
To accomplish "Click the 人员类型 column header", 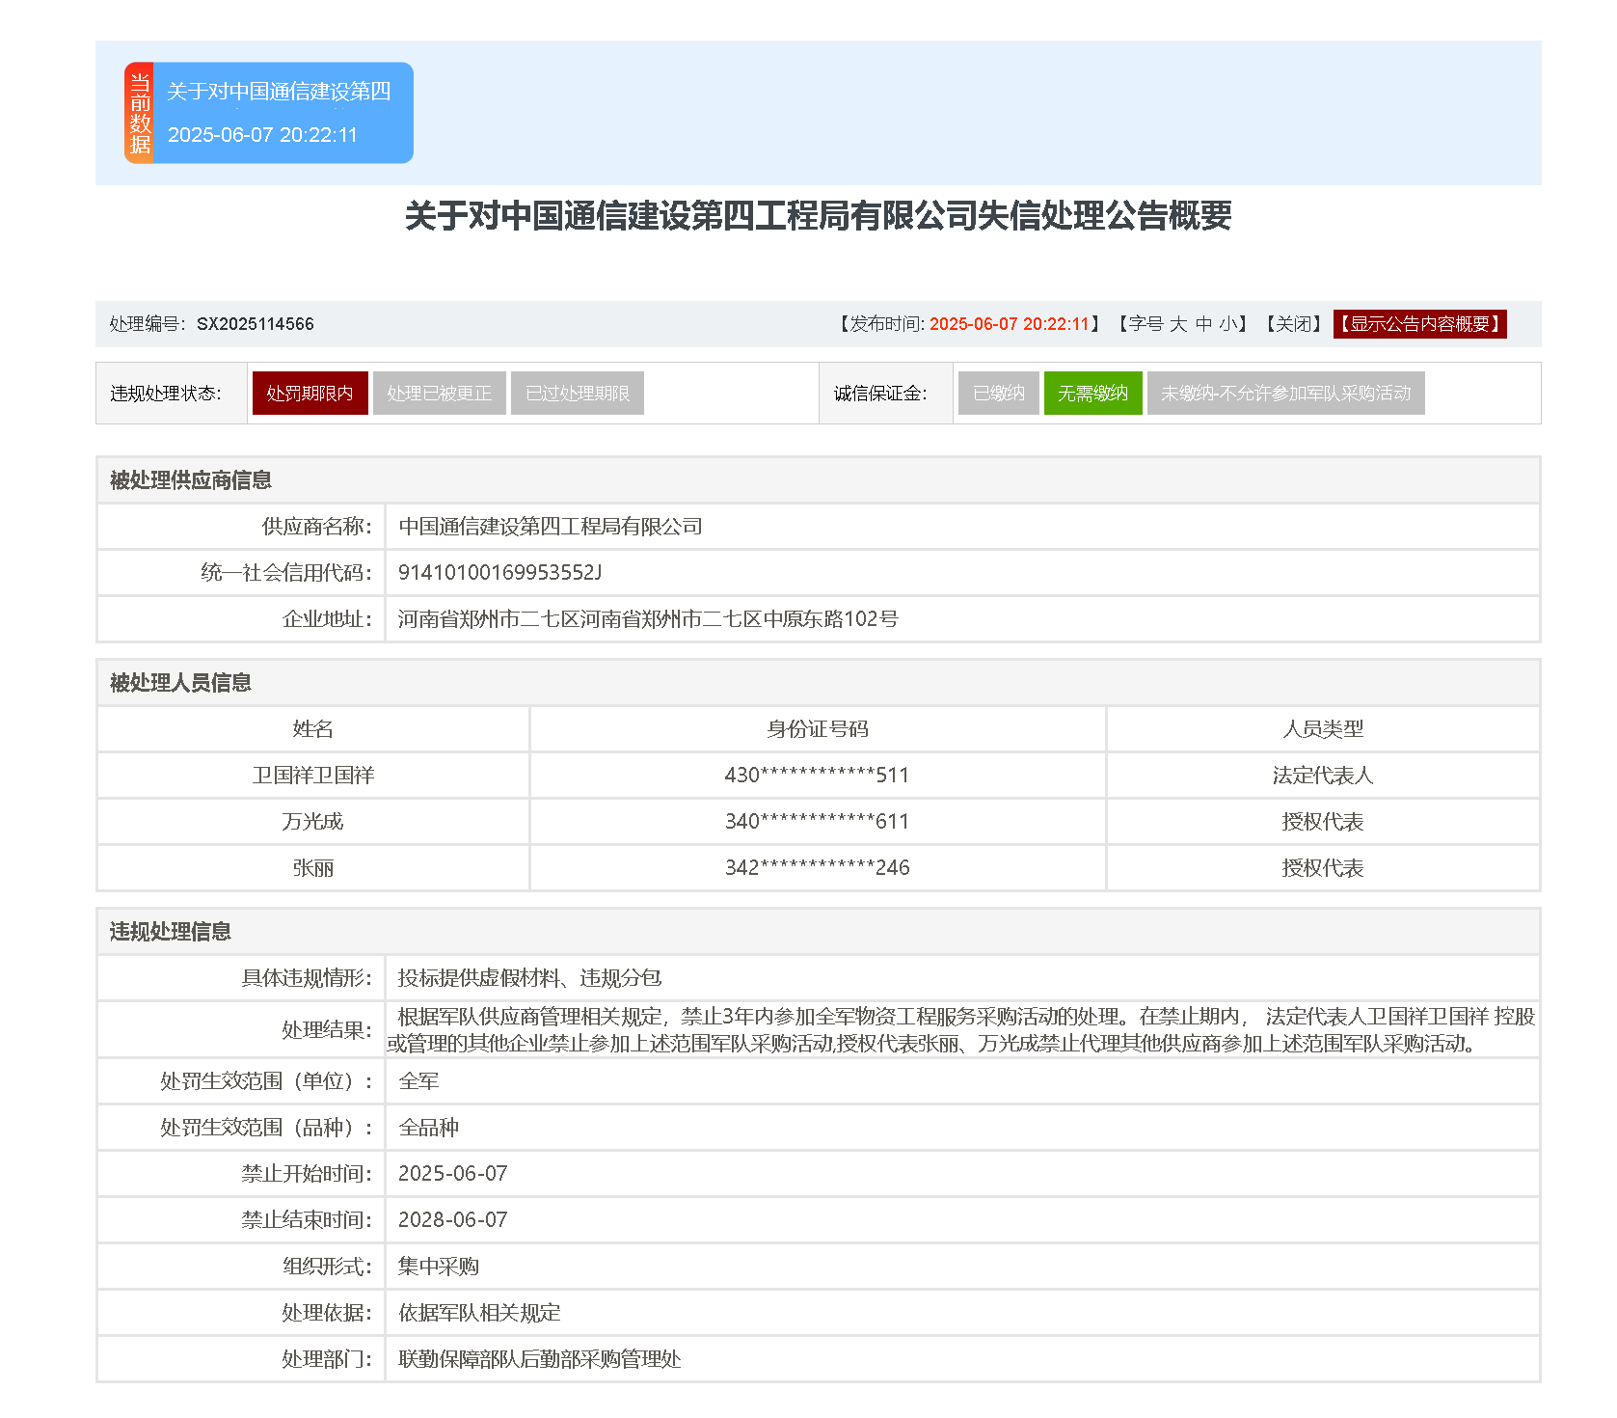I will pos(1323,729).
